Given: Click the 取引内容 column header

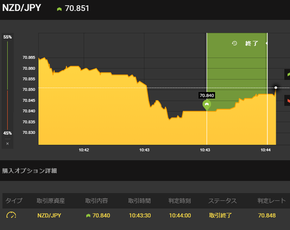Looking at the screenshot, I should coord(97,201).
